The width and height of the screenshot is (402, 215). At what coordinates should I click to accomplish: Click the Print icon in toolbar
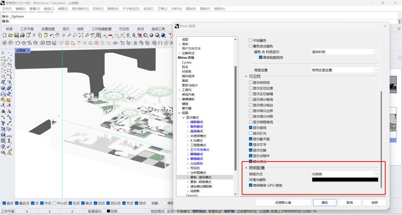pos(22,35)
